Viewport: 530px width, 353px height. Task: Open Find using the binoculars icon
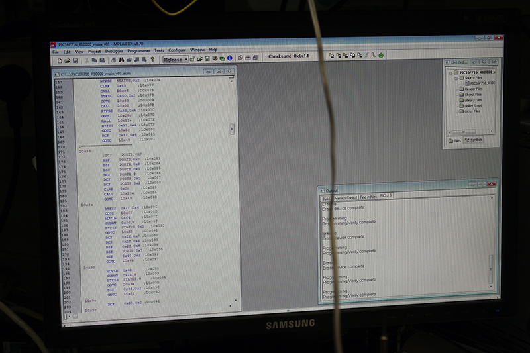121,60
